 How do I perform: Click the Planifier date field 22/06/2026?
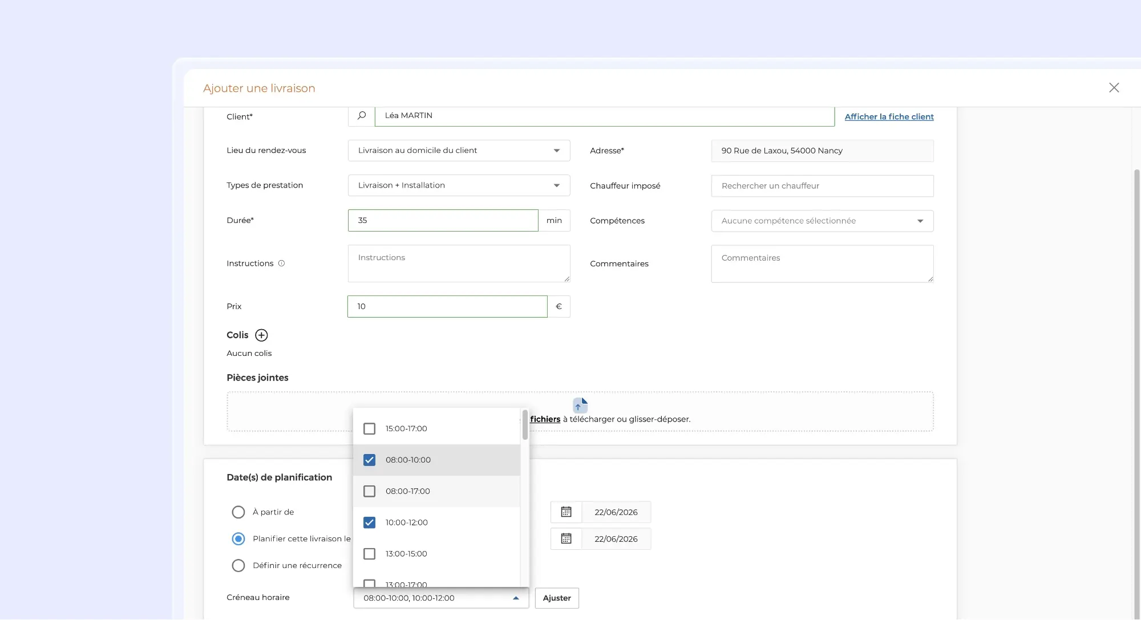coord(616,539)
